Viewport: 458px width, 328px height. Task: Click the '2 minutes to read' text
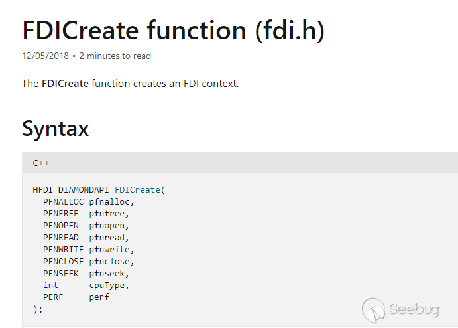coord(115,56)
